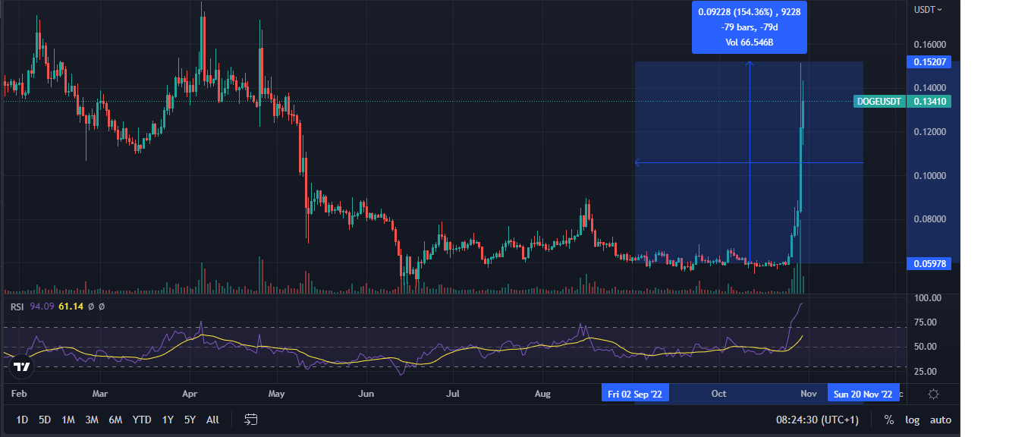Click the Nov label on time axis
This screenshot has height=437, width=1031.
(x=809, y=394)
